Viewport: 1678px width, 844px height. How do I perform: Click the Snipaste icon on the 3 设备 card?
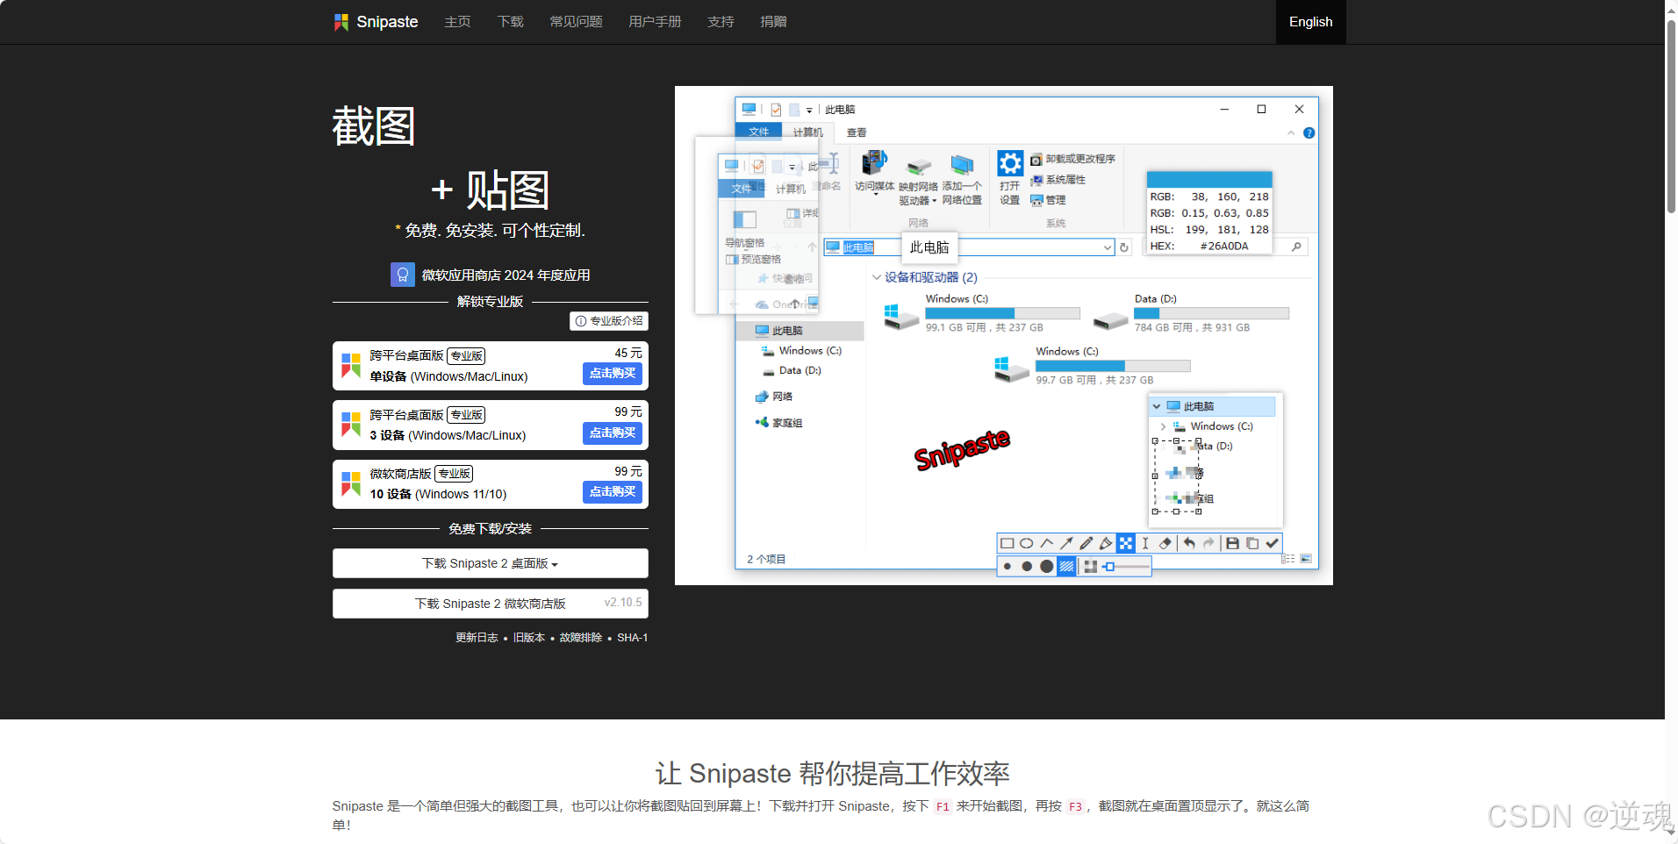point(351,425)
